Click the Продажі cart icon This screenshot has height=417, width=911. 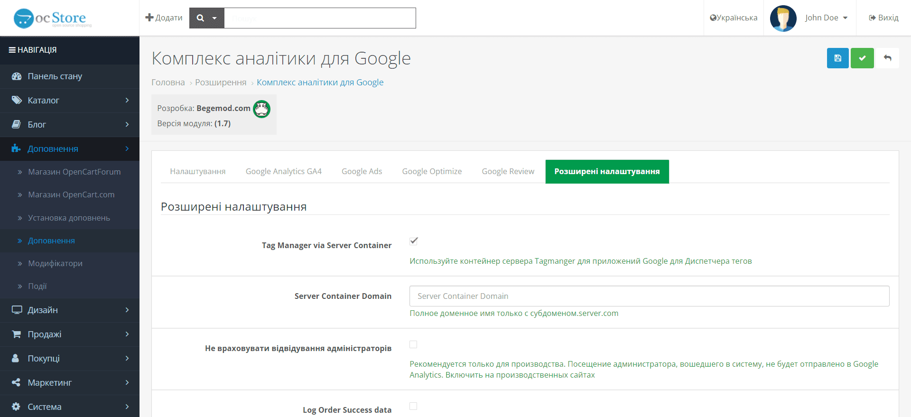coord(17,334)
